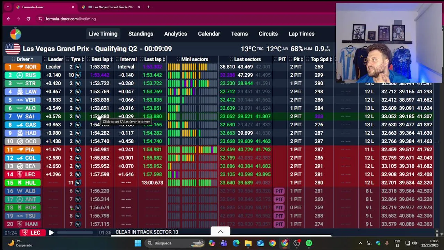Toggle ALO as favorite driver
Screen dimensions: 444x250
tap(23, 108)
